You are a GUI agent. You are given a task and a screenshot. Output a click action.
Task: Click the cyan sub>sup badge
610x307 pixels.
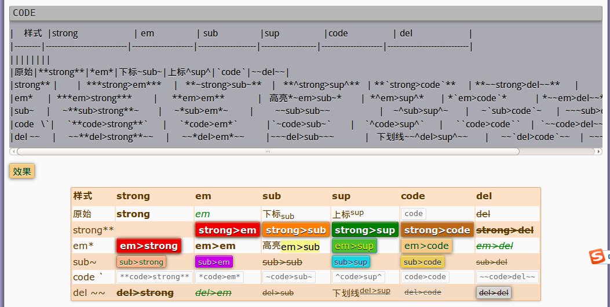pyautogui.click(x=351, y=262)
